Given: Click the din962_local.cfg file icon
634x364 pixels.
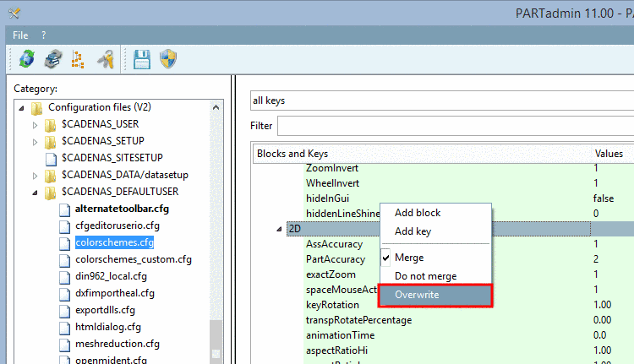Looking at the screenshot, I should (64, 277).
